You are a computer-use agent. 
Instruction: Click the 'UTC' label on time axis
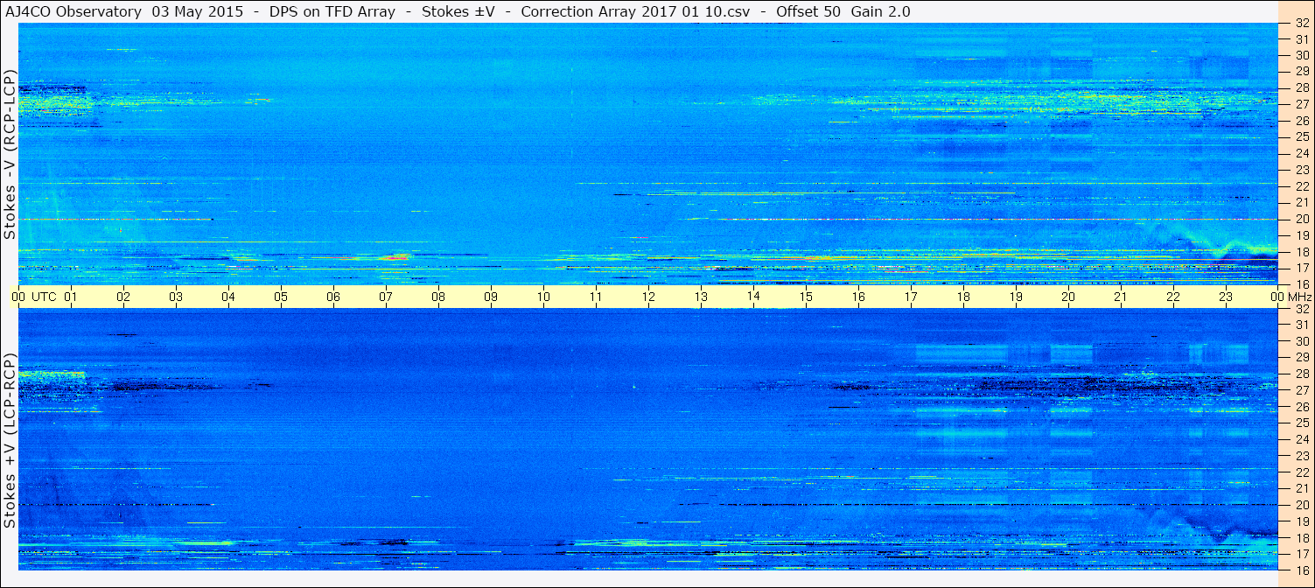[x=44, y=297]
